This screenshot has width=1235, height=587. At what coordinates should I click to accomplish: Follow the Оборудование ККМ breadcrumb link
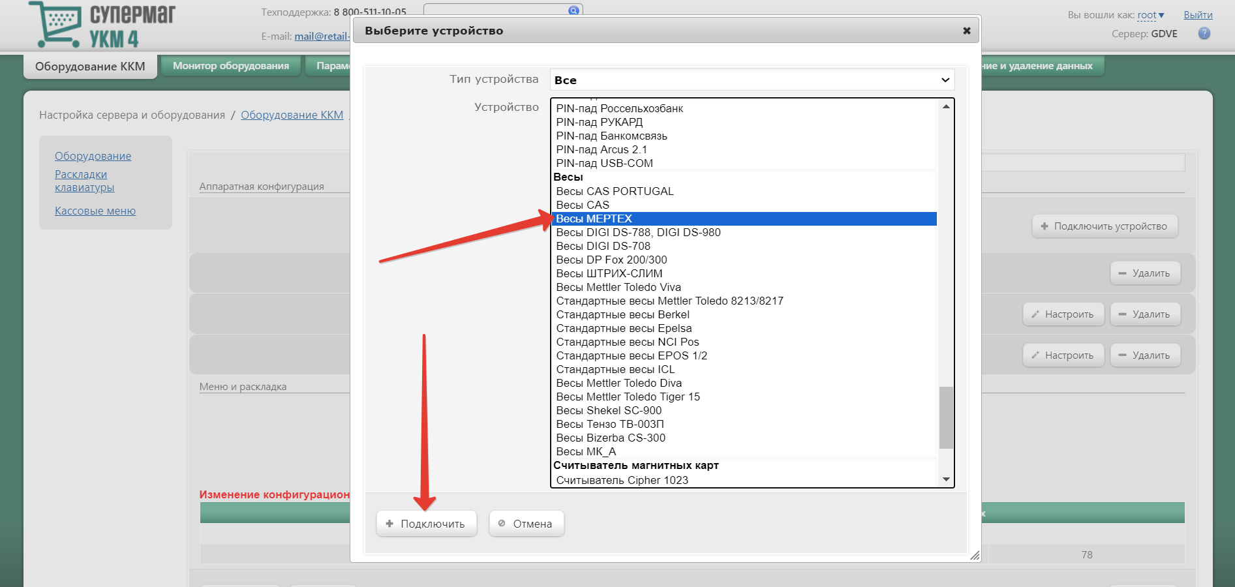[292, 115]
